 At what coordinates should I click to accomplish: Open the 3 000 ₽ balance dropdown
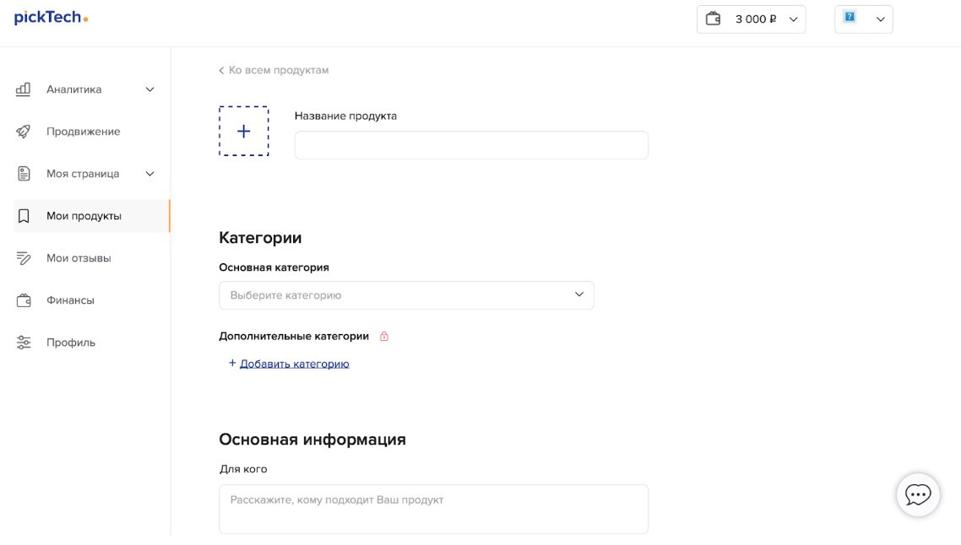pyautogui.click(x=751, y=19)
